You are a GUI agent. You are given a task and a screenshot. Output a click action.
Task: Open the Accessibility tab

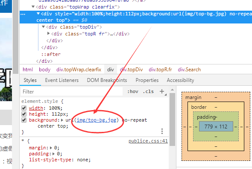click(x=180, y=80)
